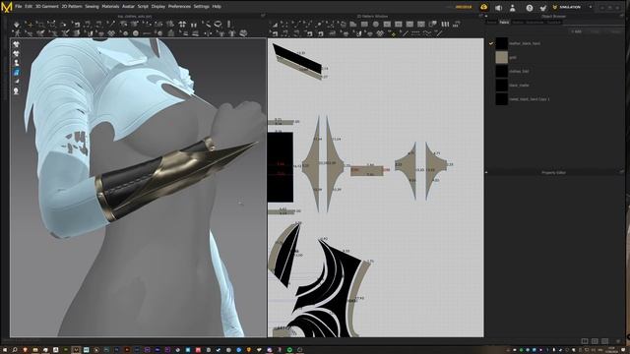
Task: Select the small gold strip pattern piece
Action: coord(366,170)
